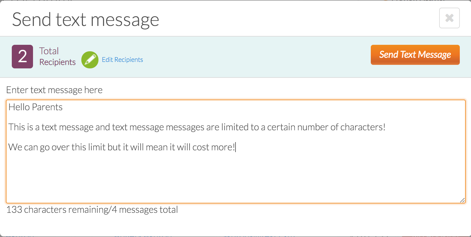The image size is (471, 237).
Task: Click the green pencil edit icon
Action: (90, 60)
